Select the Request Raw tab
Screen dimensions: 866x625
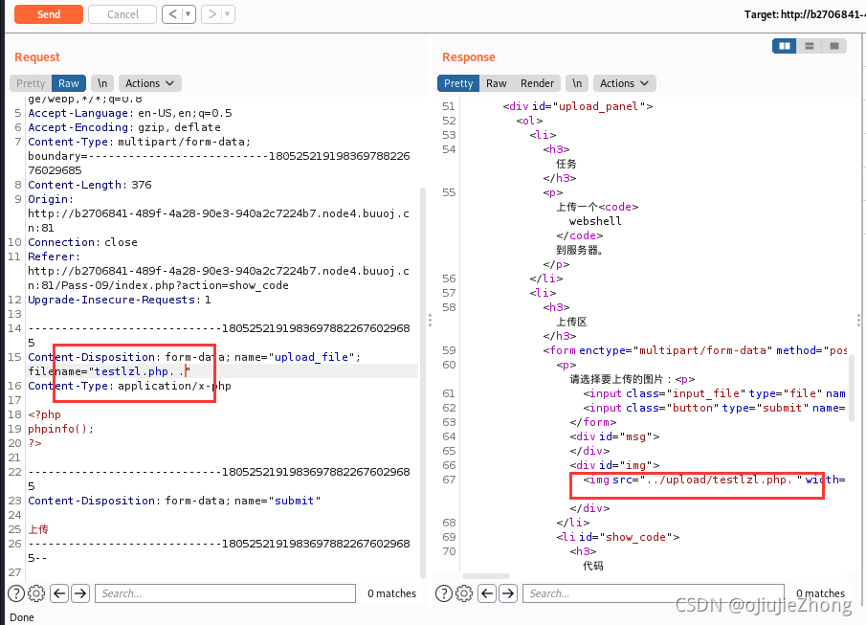[69, 83]
